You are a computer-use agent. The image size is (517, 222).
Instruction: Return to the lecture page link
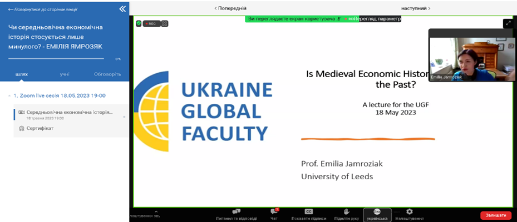point(42,9)
